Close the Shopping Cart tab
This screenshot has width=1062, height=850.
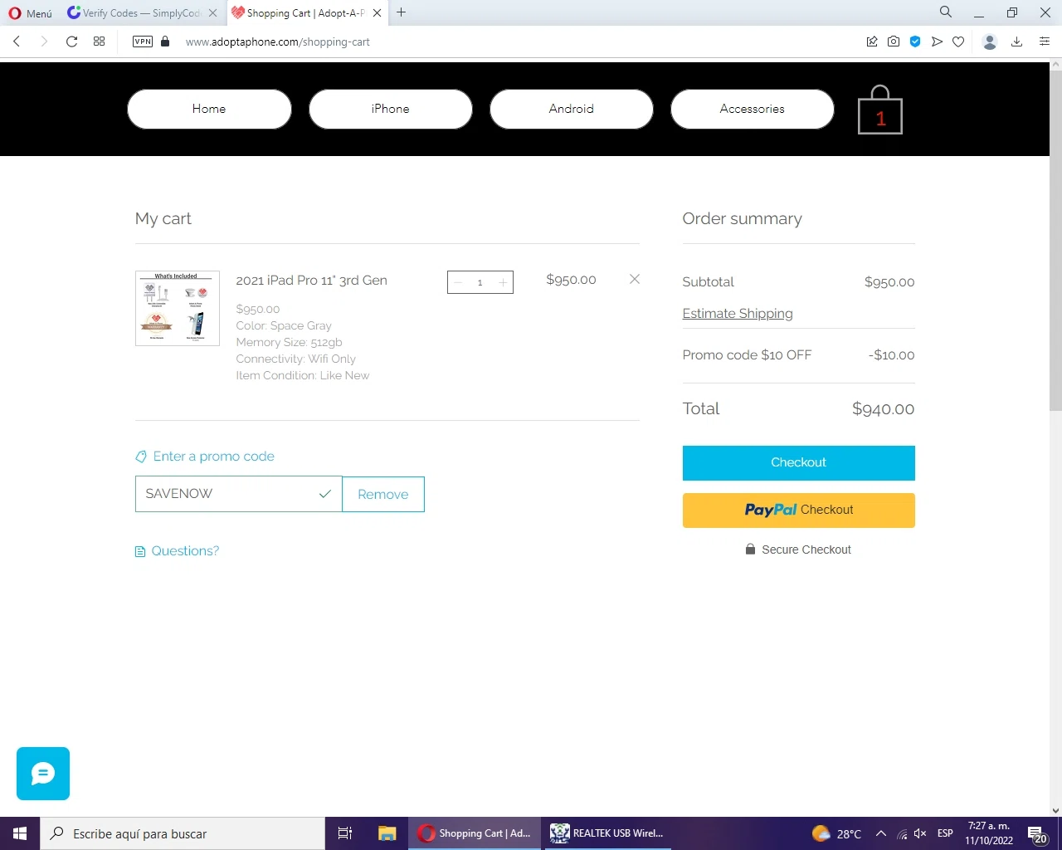tap(378, 13)
